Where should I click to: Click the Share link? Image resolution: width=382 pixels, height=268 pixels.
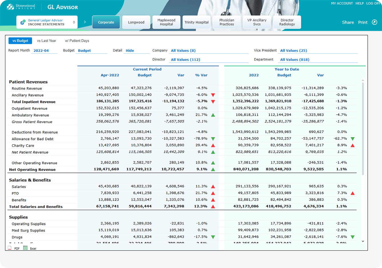point(348,22)
